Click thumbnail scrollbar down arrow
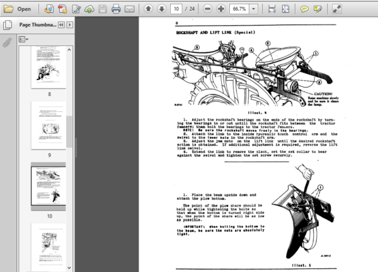Viewport: 378px width, 272px height. 69,268
